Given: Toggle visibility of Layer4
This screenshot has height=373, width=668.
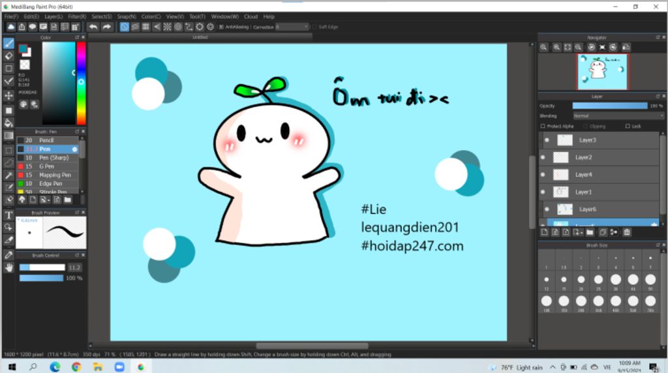Looking at the screenshot, I should click(x=543, y=175).
